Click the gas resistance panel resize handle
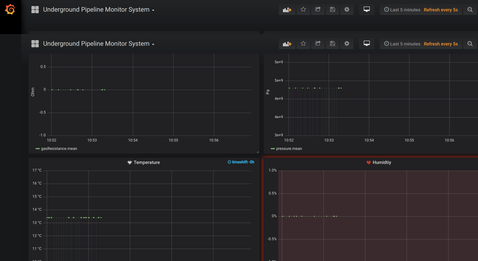Screen dimensions: 478x261 [258, 152]
